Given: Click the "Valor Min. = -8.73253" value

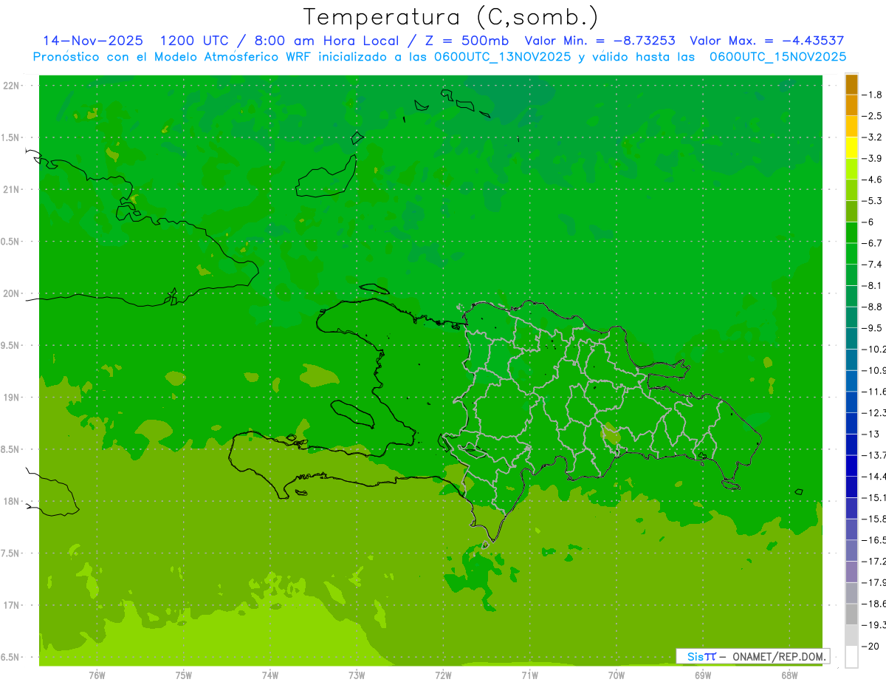Looking at the screenshot, I should pyautogui.click(x=600, y=41).
